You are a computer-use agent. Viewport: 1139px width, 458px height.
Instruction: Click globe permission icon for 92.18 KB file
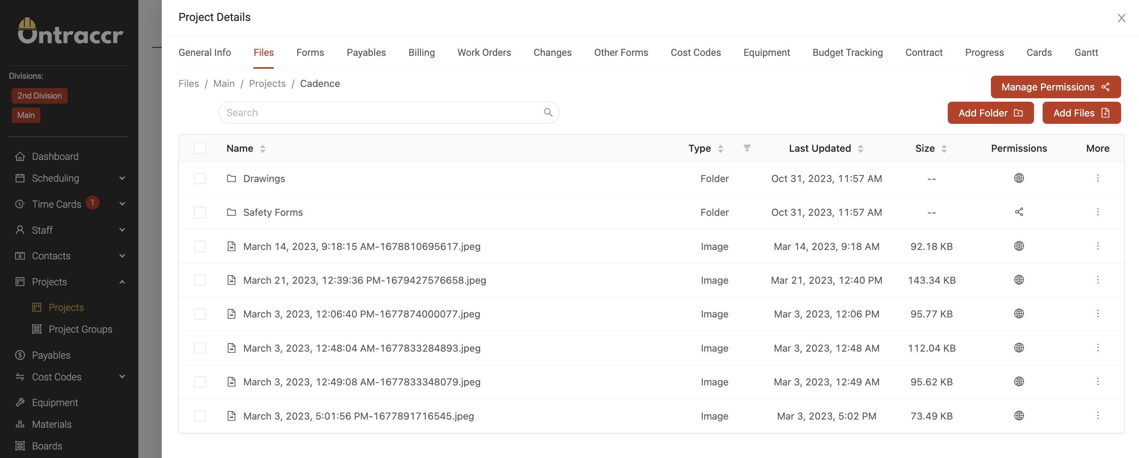pyautogui.click(x=1019, y=246)
